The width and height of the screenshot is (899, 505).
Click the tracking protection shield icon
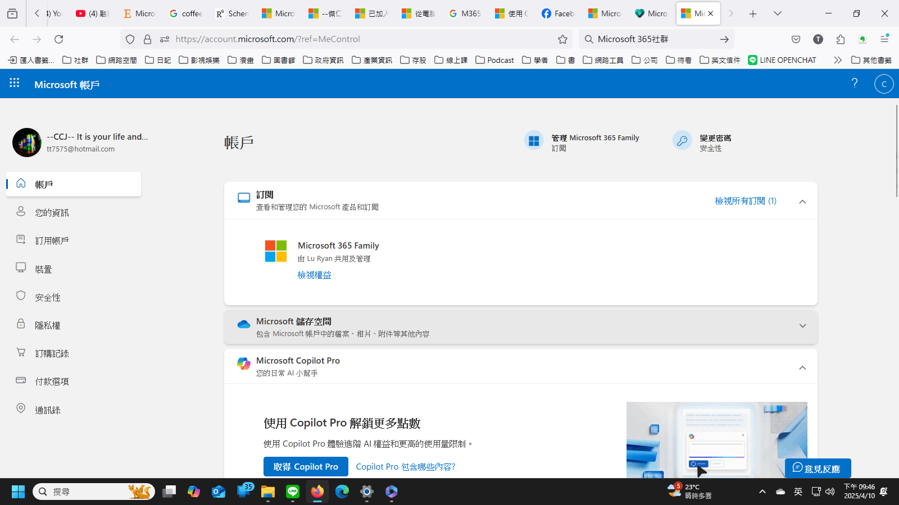click(130, 39)
